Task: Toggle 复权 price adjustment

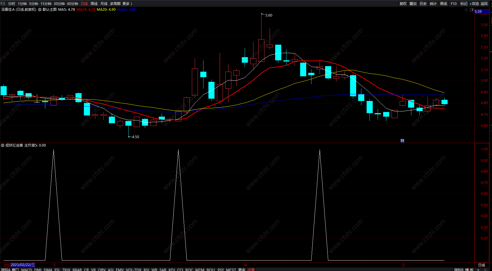Action: (403, 3)
